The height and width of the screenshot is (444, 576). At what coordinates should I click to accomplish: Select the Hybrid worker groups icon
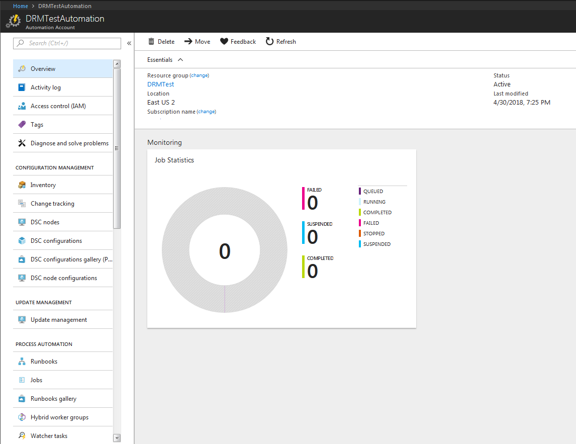click(x=22, y=417)
